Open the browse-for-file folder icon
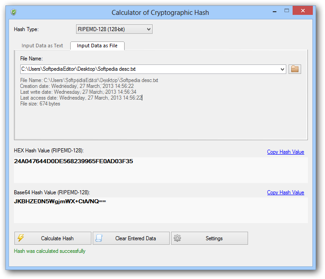The image size is (325, 279). (295, 69)
